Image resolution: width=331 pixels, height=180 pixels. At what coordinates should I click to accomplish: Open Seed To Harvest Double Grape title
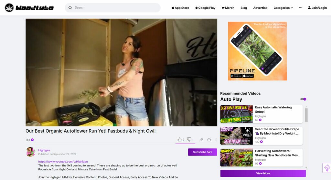coord(277,131)
